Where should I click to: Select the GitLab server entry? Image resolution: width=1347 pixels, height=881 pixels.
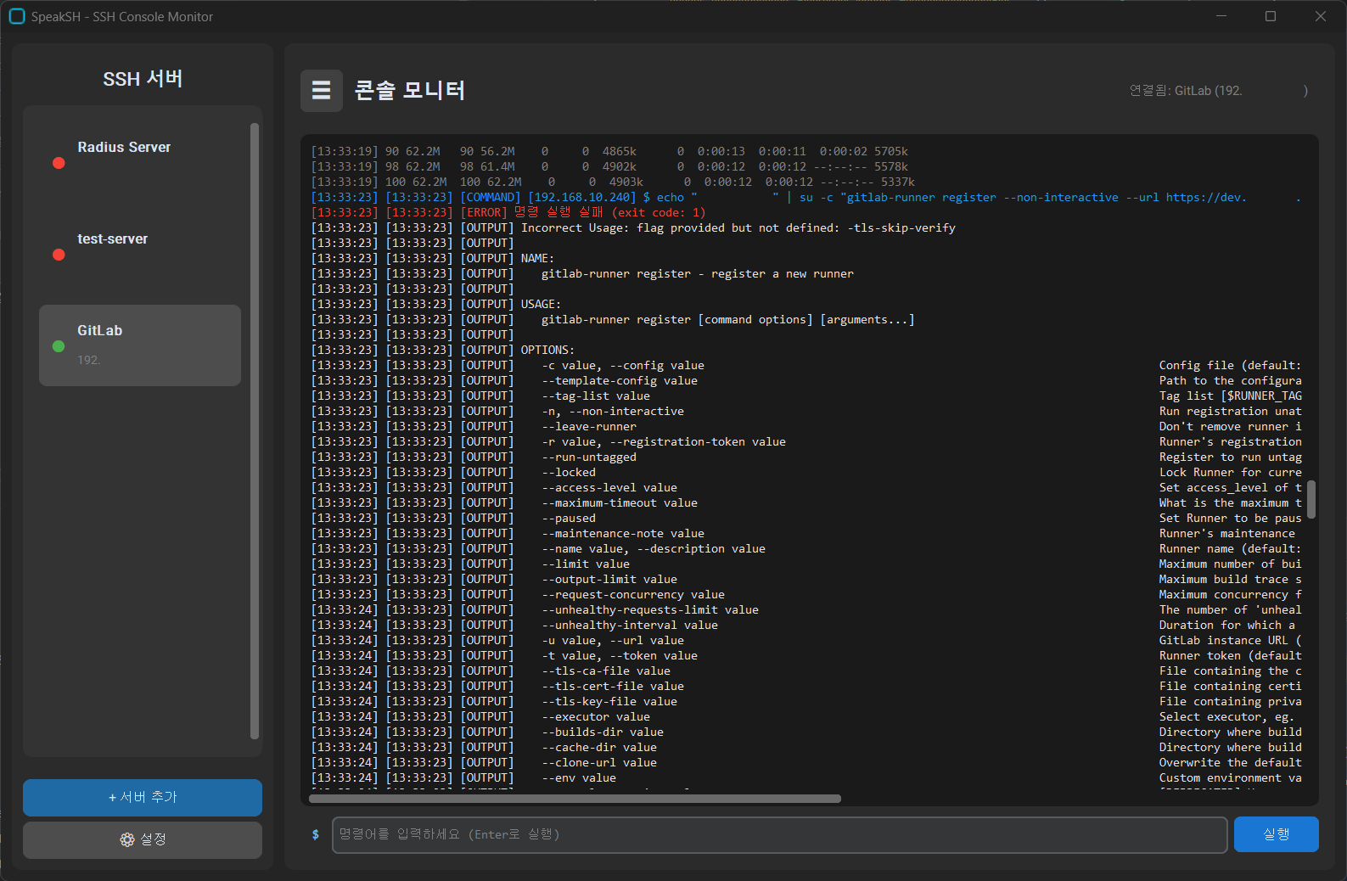pyautogui.click(x=140, y=345)
